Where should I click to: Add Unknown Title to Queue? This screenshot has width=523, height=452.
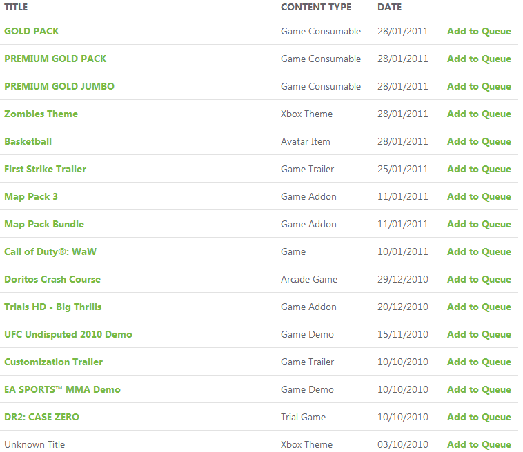tap(479, 444)
